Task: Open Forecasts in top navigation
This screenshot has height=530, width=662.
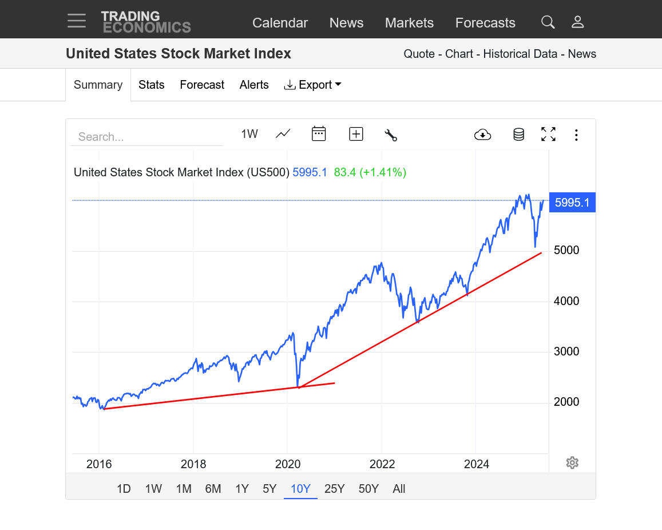Action: [x=485, y=23]
